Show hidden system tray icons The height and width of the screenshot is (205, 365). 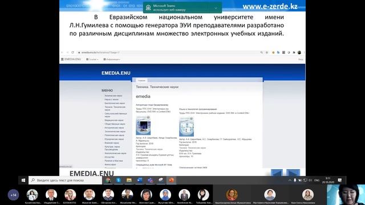pyautogui.click(x=290, y=181)
